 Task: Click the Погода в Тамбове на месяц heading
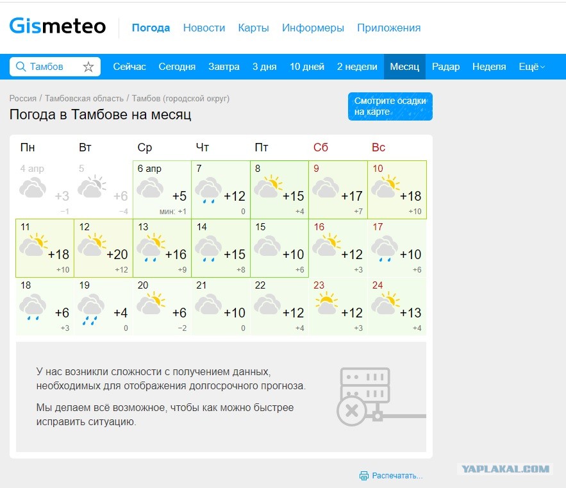click(x=101, y=115)
